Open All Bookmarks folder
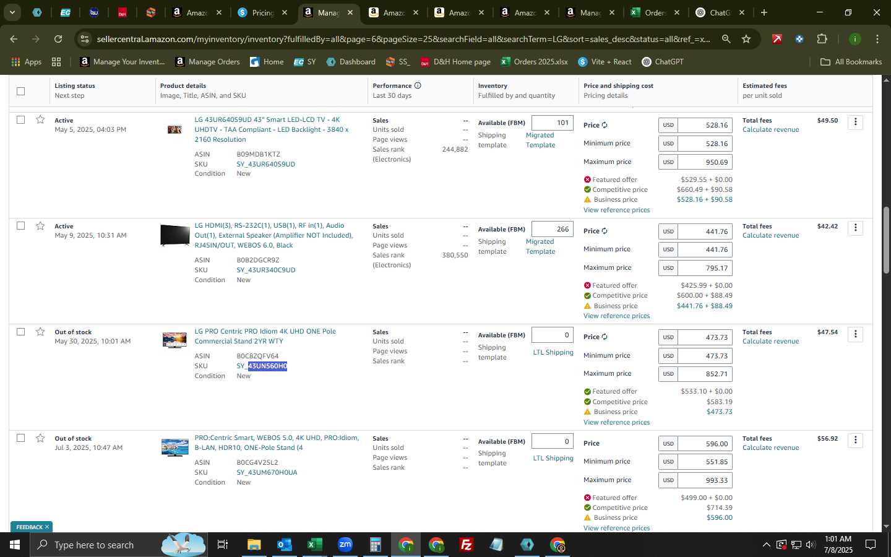891x557 pixels. pyautogui.click(x=851, y=61)
